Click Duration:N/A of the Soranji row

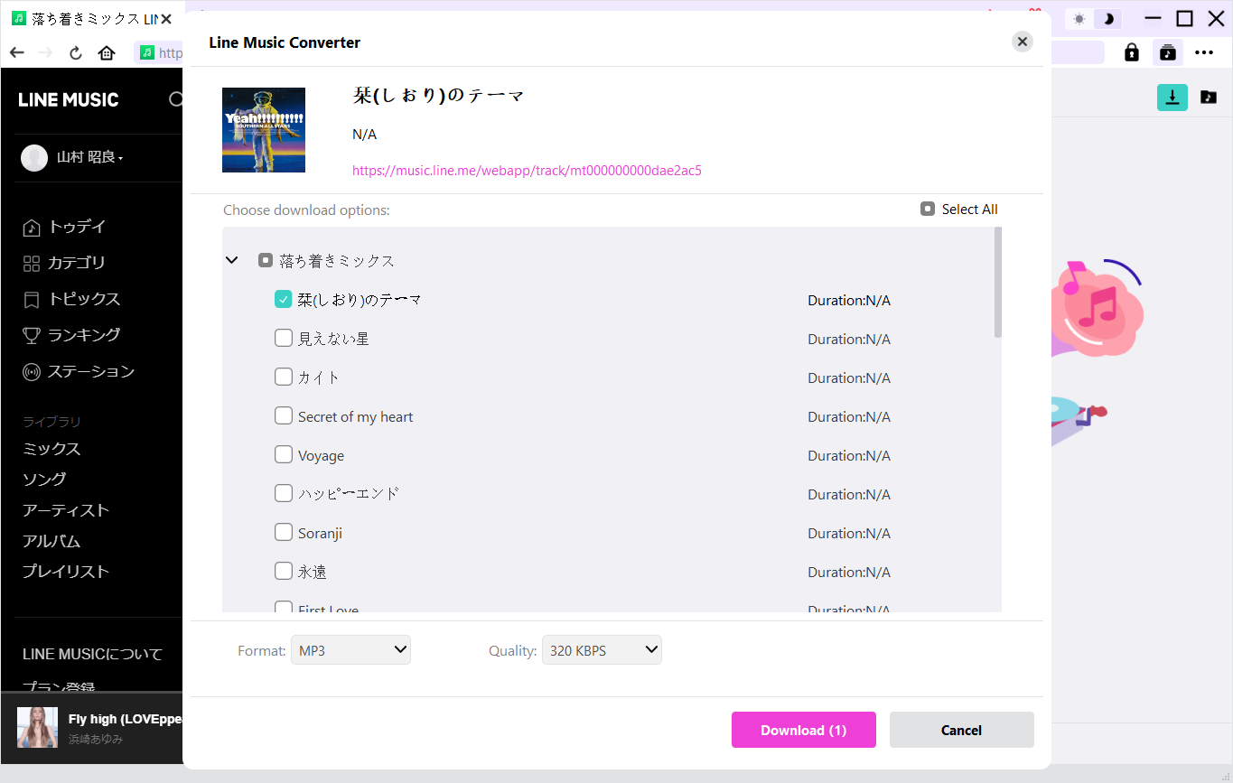point(849,533)
